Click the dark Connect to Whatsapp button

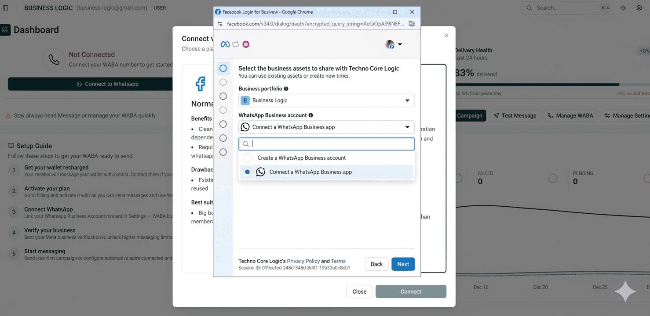(x=90, y=84)
